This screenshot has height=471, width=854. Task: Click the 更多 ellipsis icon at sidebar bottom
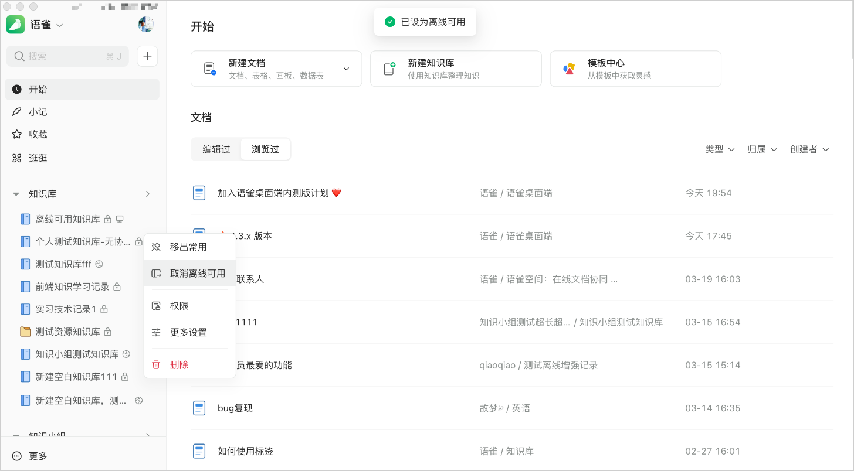point(17,456)
